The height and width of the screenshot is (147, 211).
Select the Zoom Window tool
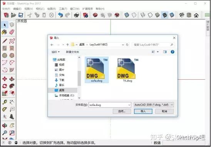[12, 133]
